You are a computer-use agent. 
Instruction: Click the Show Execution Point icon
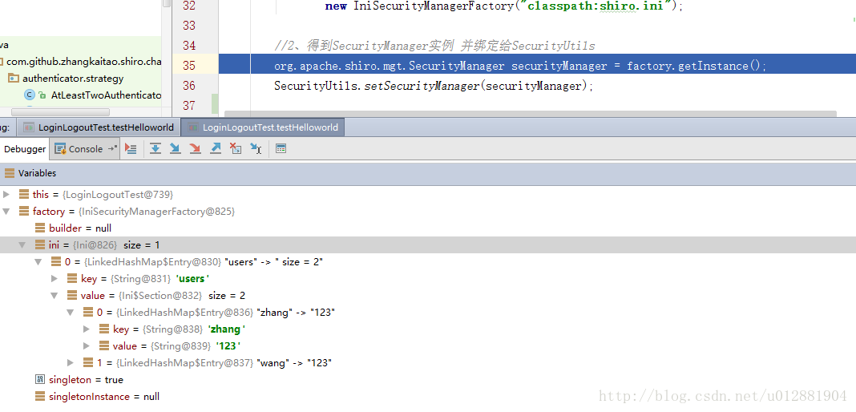point(131,148)
